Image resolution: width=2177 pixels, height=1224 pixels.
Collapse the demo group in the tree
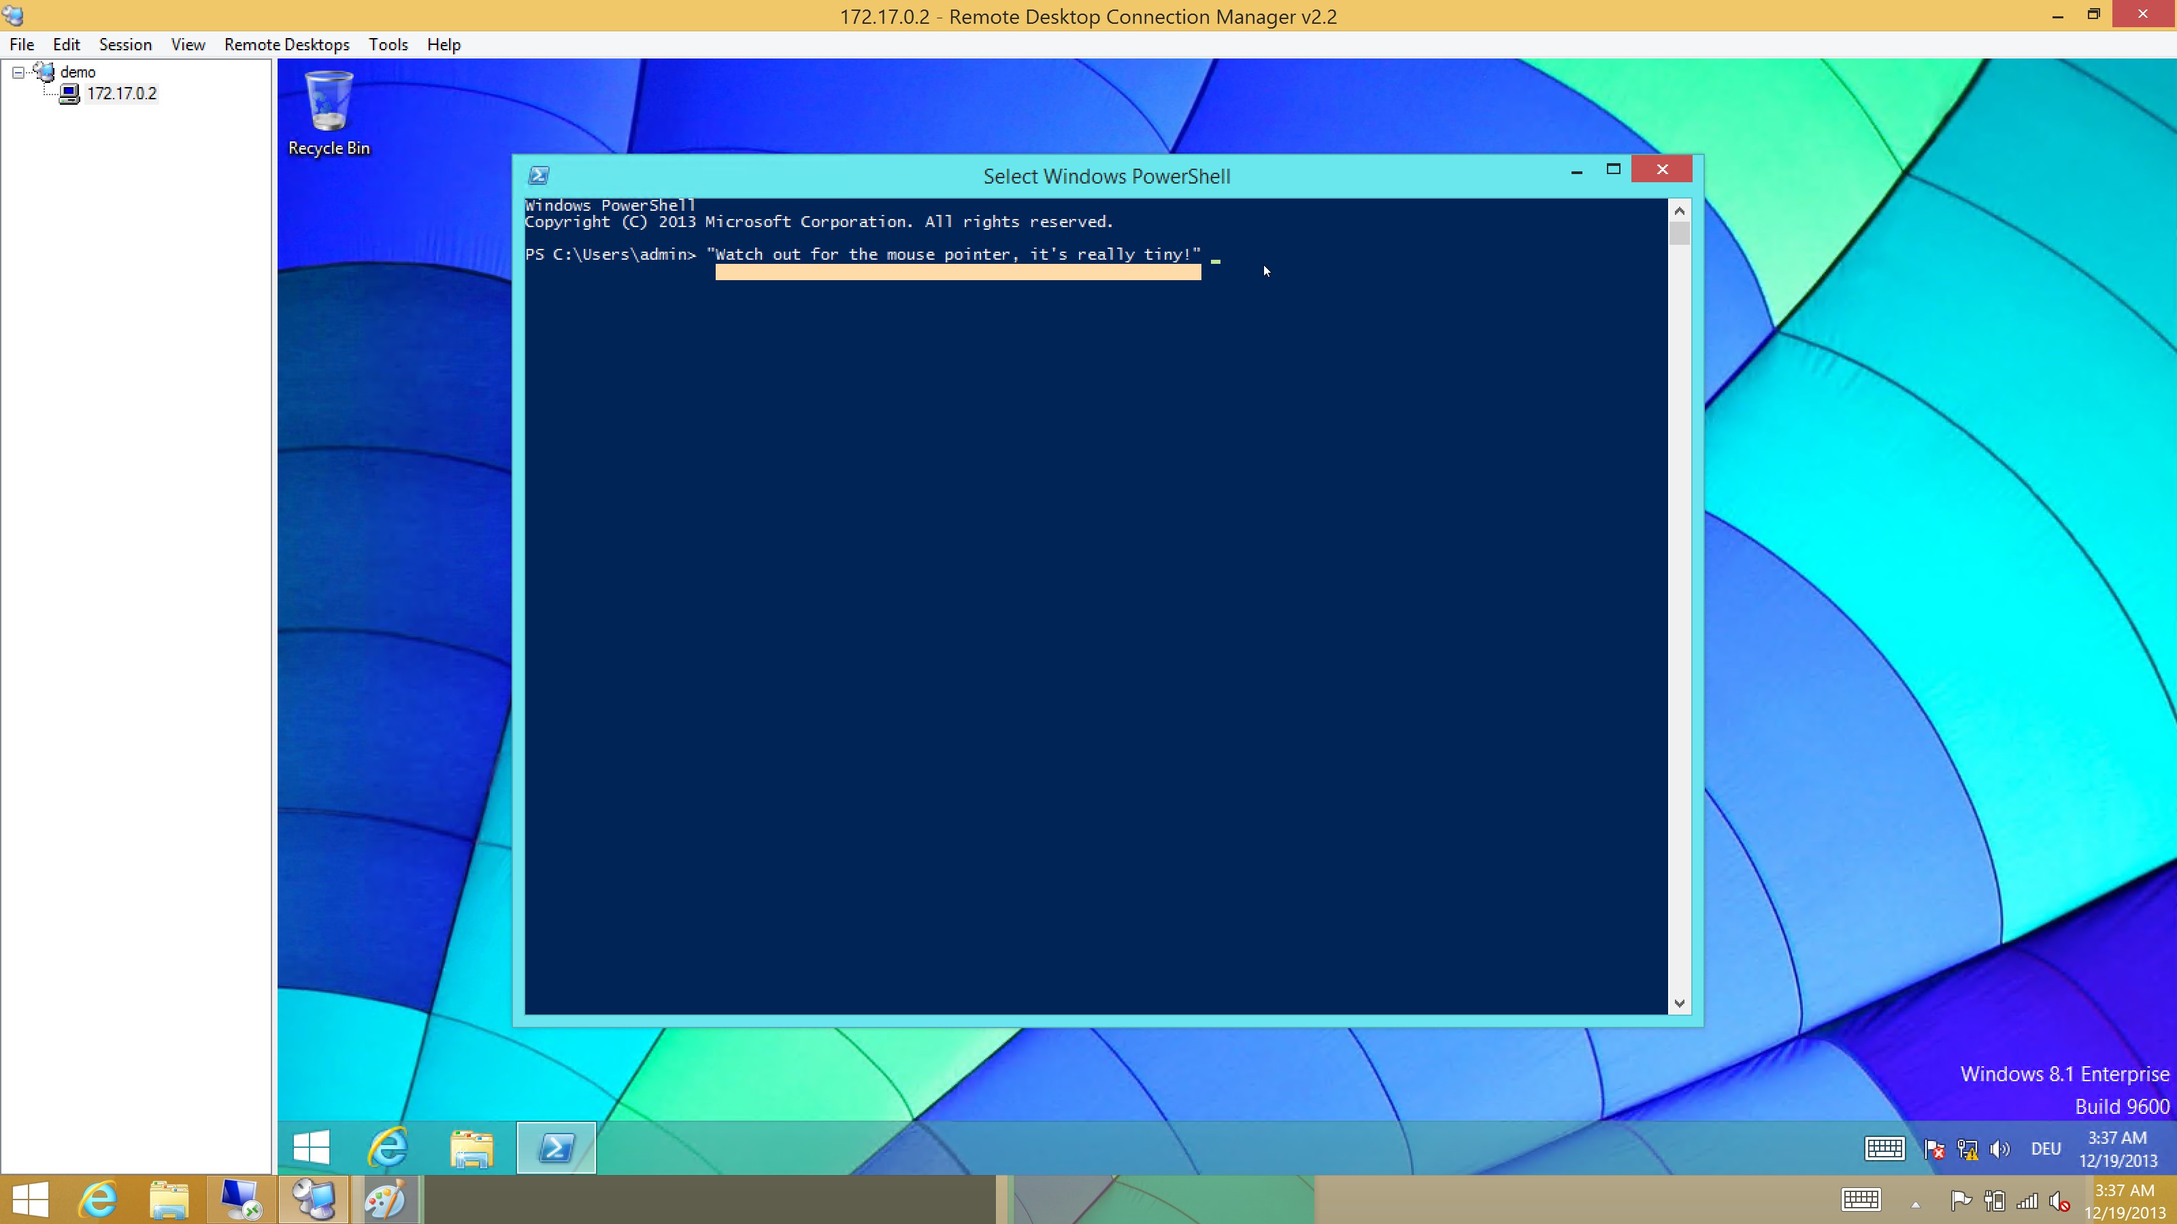(x=18, y=73)
